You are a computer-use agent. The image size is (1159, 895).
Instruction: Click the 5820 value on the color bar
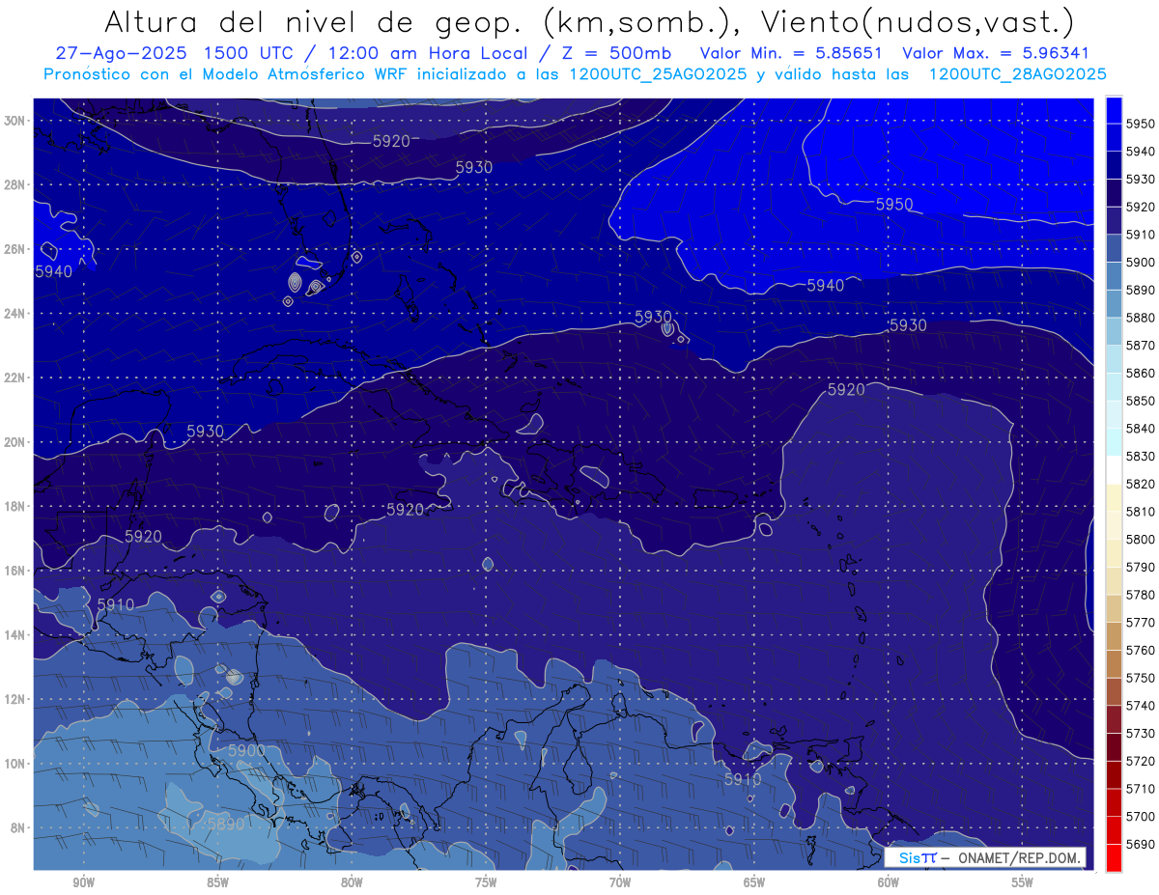point(1140,483)
